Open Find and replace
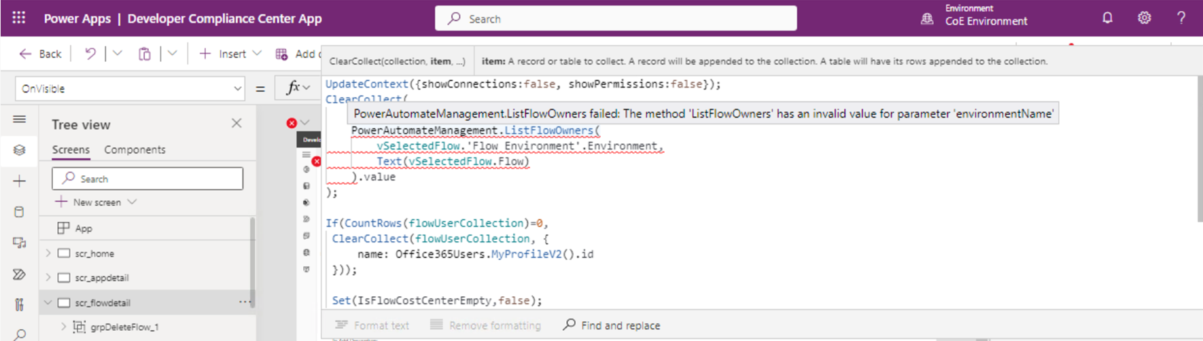The height and width of the screenshot is (341, 1203). click(611, 325)
